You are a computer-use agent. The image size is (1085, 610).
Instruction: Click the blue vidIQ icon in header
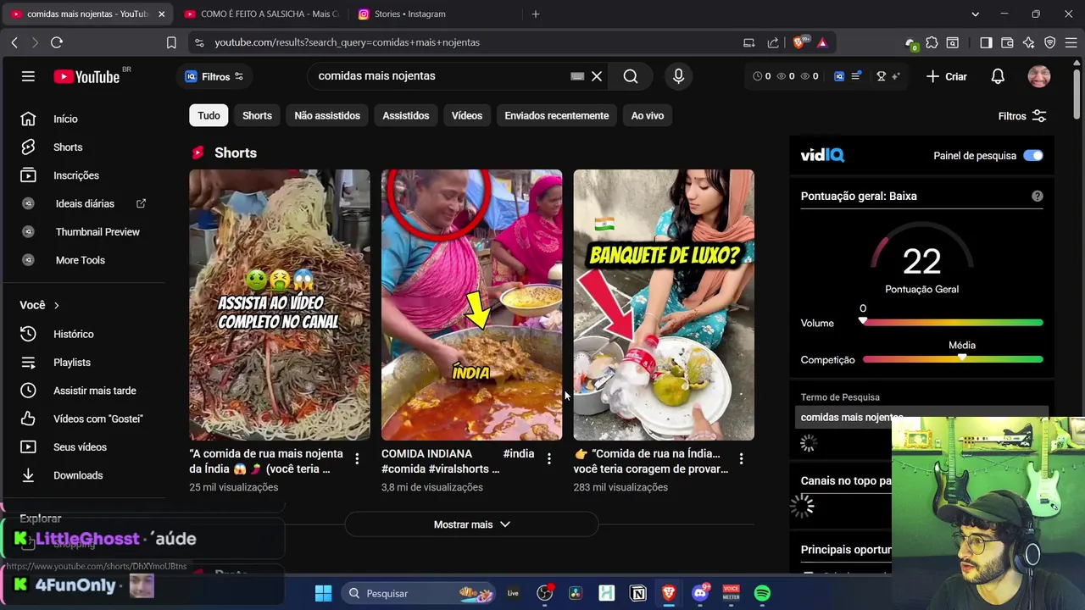tap(839, 76)
